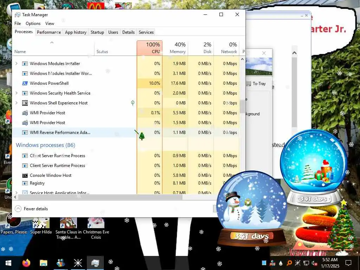Click the 10.0% CPU value for PowerShell
Screen dimensions: 360x270
pyautogui.click(x=155, y=83)
